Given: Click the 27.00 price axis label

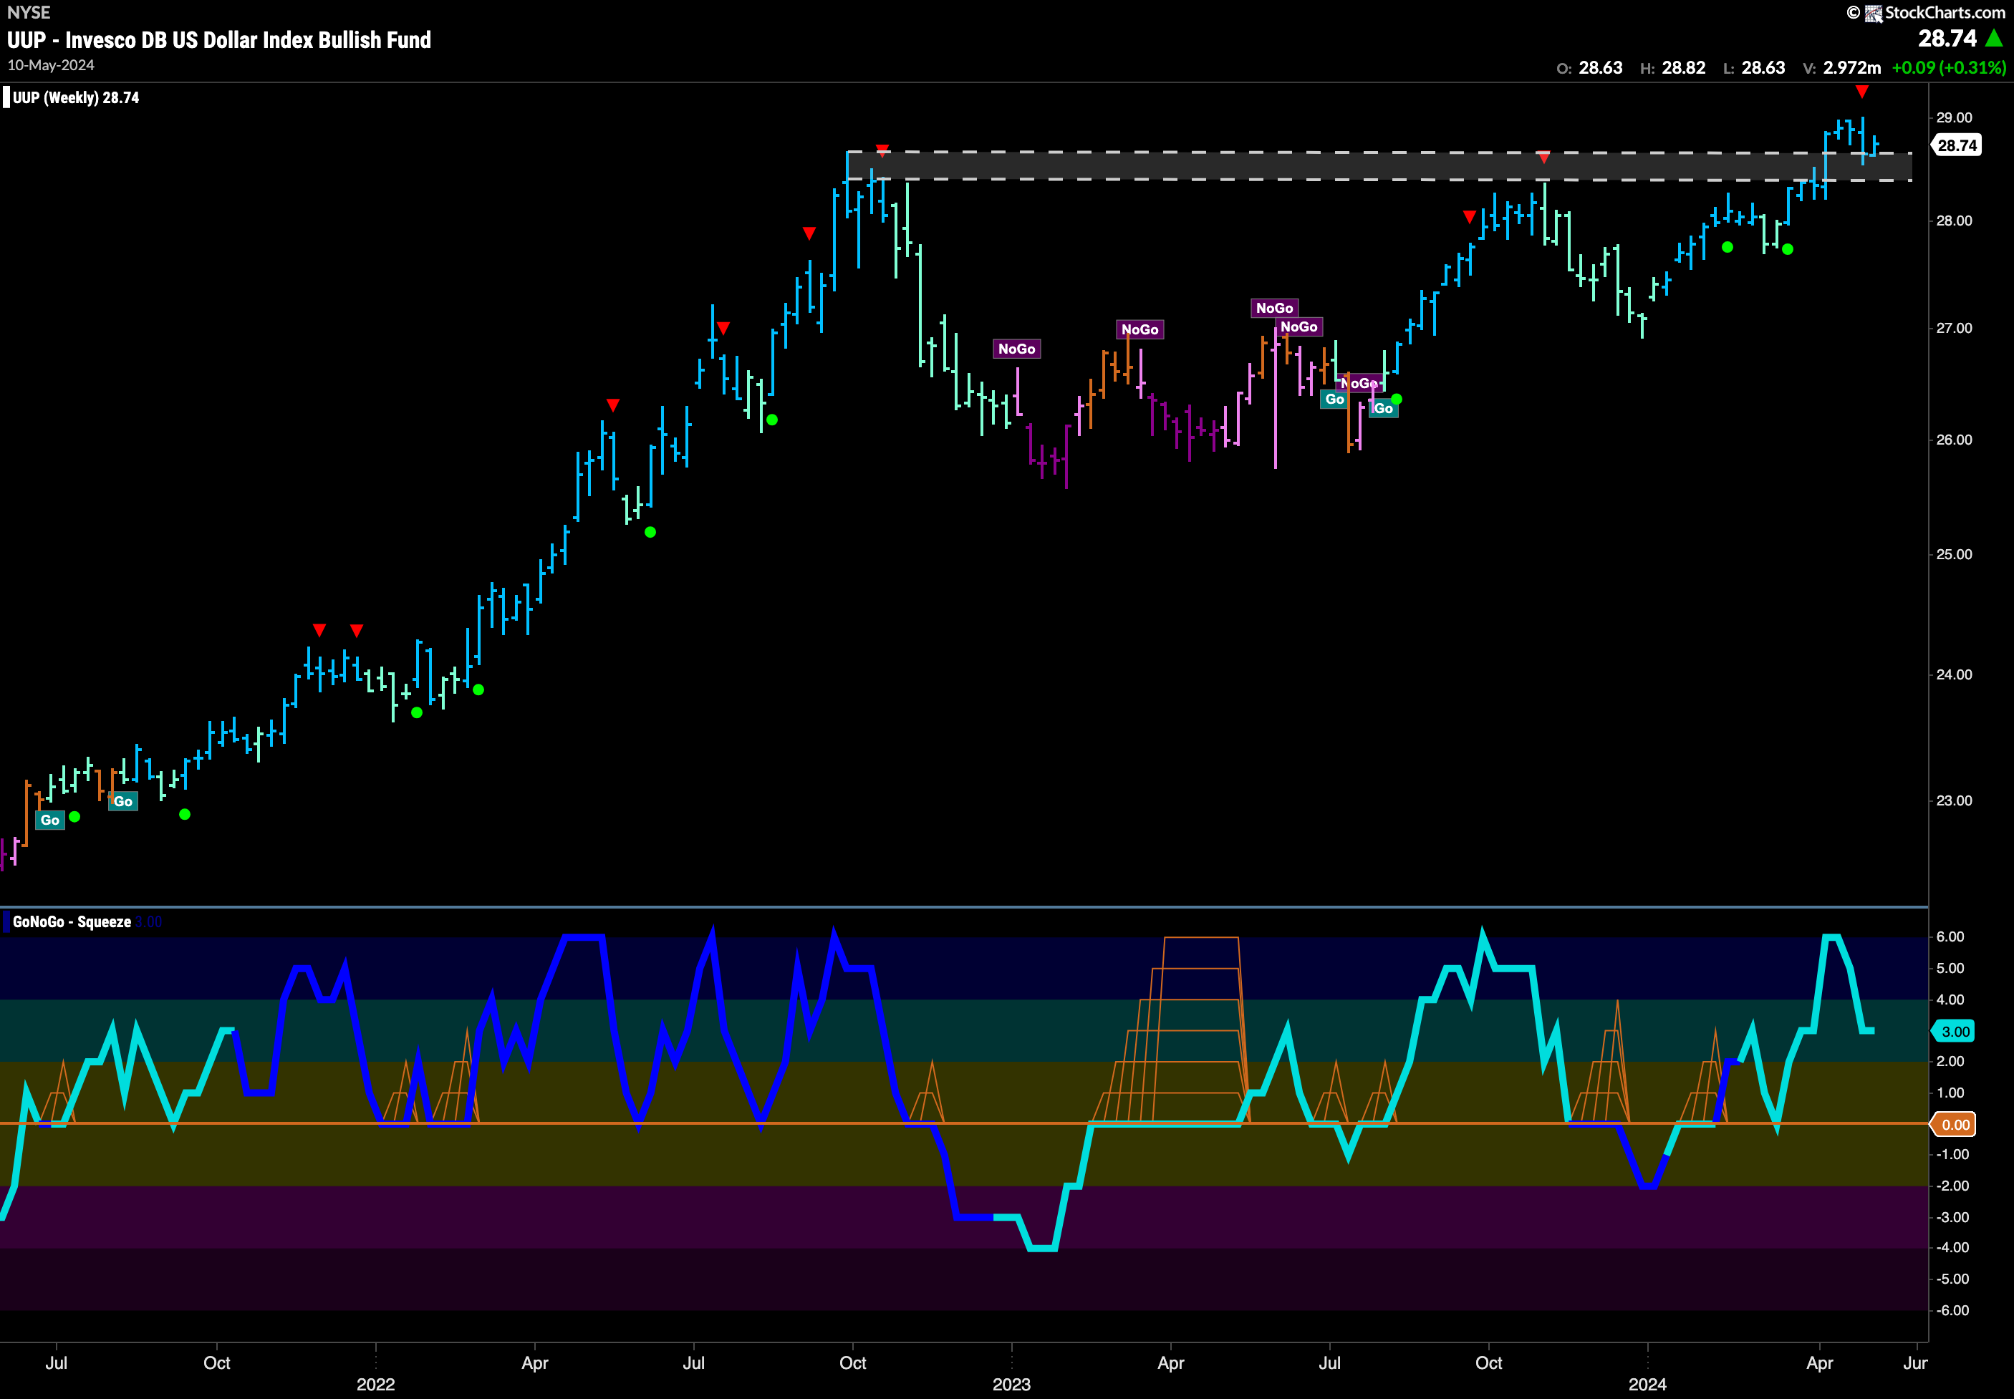Looking at the screenshot, I should pyautogui.click(x=1955, y=328).
